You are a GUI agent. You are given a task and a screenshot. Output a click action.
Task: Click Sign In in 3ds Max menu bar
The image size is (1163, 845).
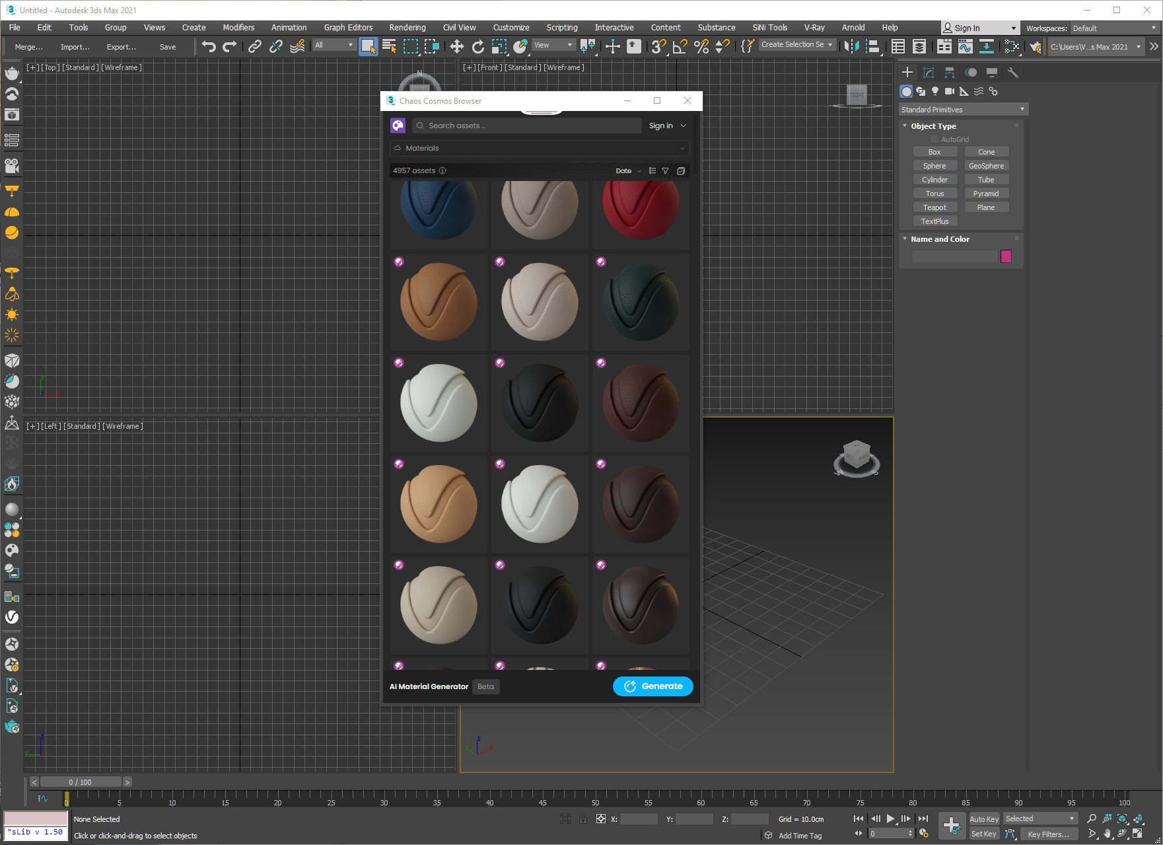(x=980, y=28)
